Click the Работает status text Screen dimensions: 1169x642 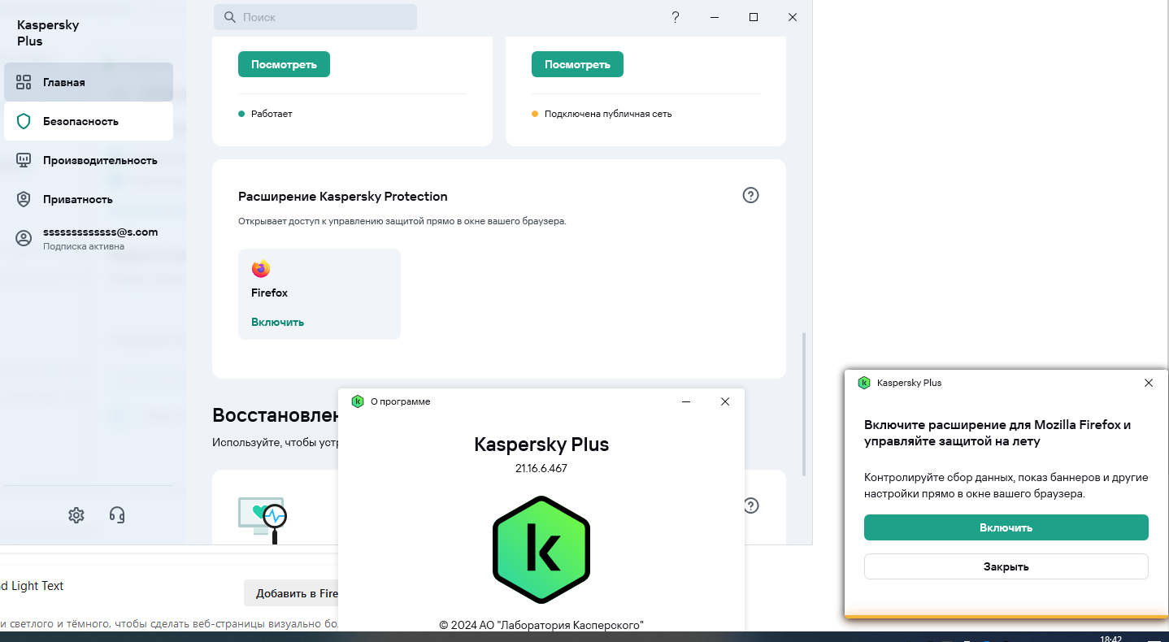coord(272,114)
